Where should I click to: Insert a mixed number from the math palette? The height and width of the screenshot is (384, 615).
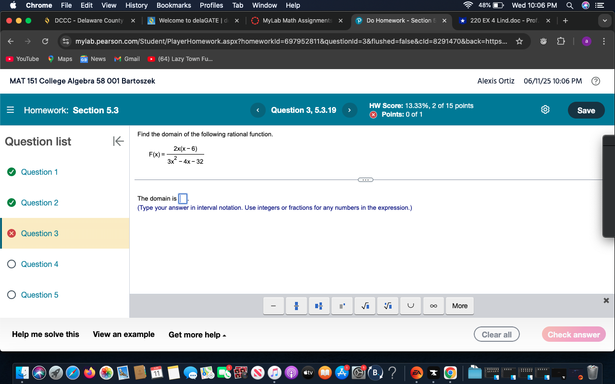click(x=319, y=306)
